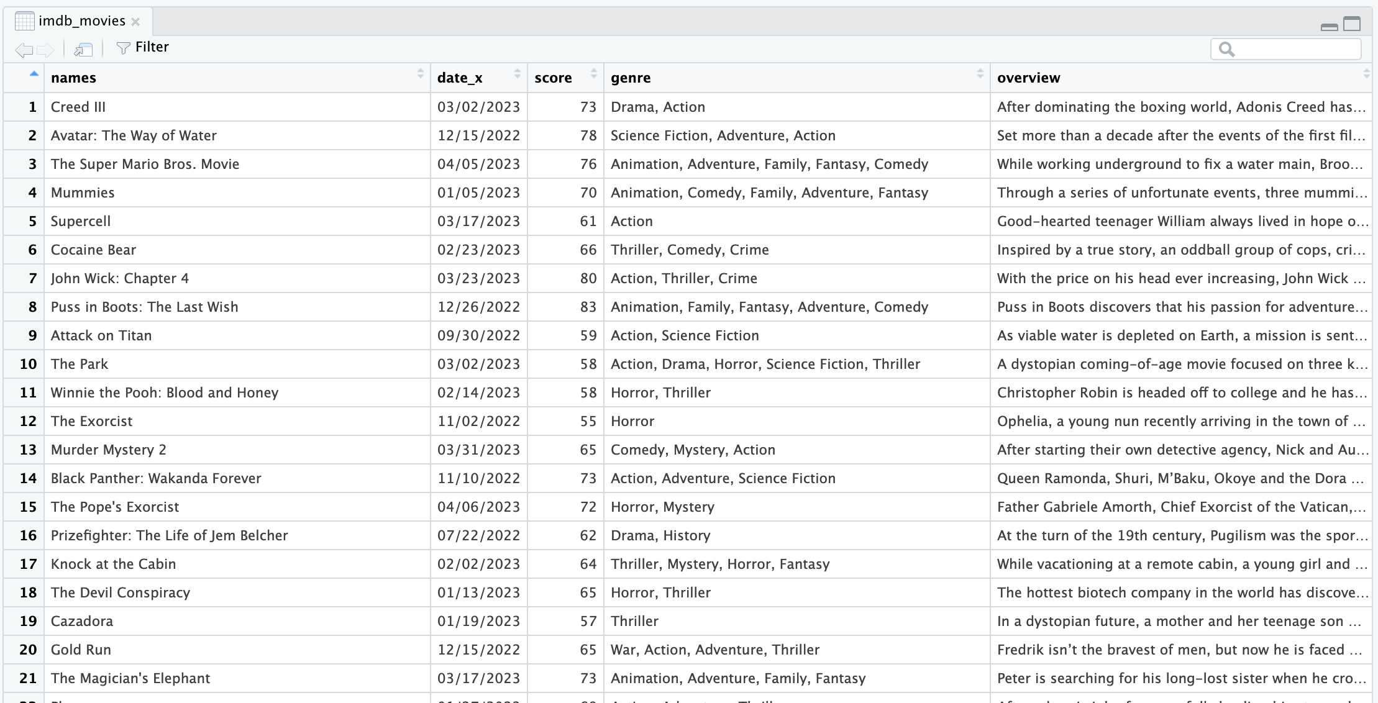Sort by score column arrows
The height and width of the screenshot is (703, 1378).
(x=593, y=74)
